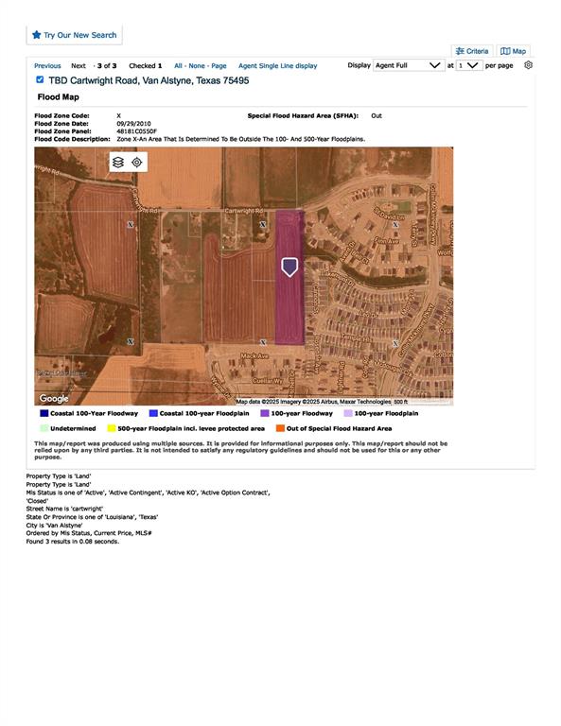Open the settings gear icon
This screenshot has height=726, width=561.
[x=528, y=65]
